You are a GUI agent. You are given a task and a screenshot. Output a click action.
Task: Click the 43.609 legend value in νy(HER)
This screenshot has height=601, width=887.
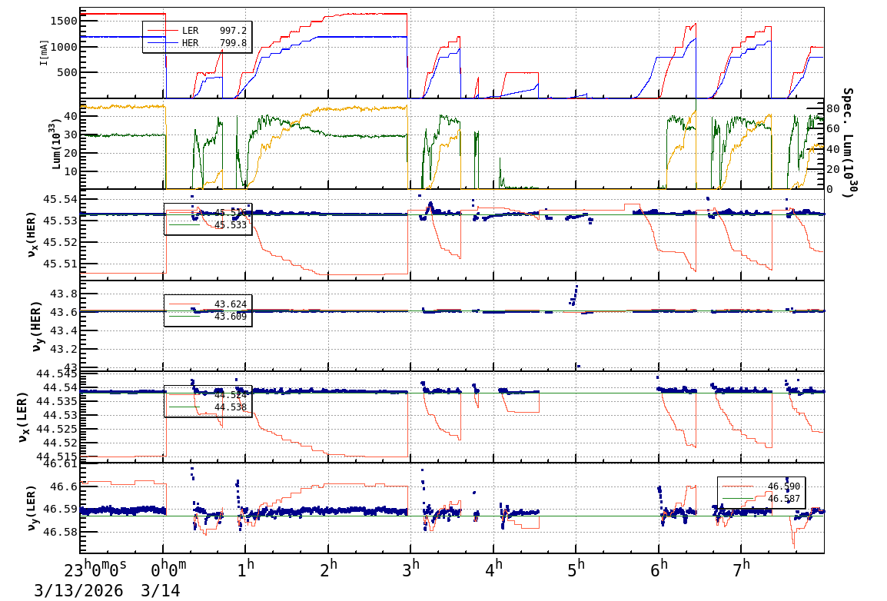231,317
